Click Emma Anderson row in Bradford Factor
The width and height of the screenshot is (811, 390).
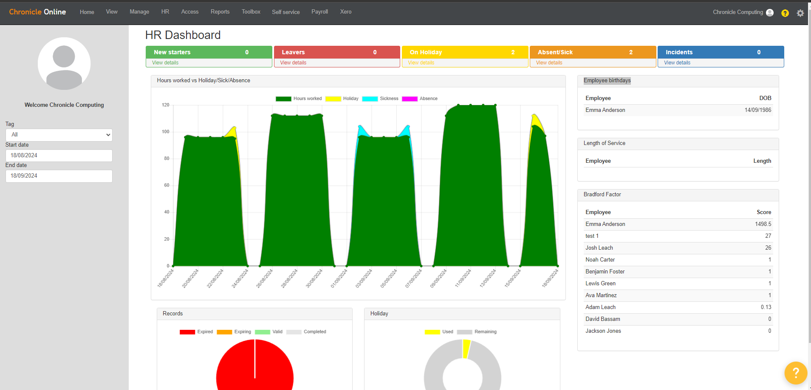[678, 224]
